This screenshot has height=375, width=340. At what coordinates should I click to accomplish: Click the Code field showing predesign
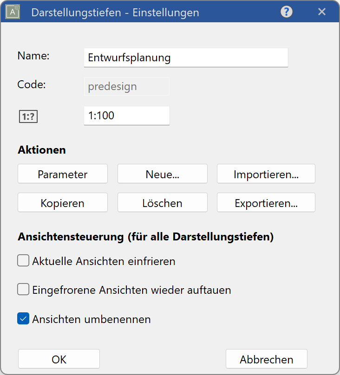(126, 86)
